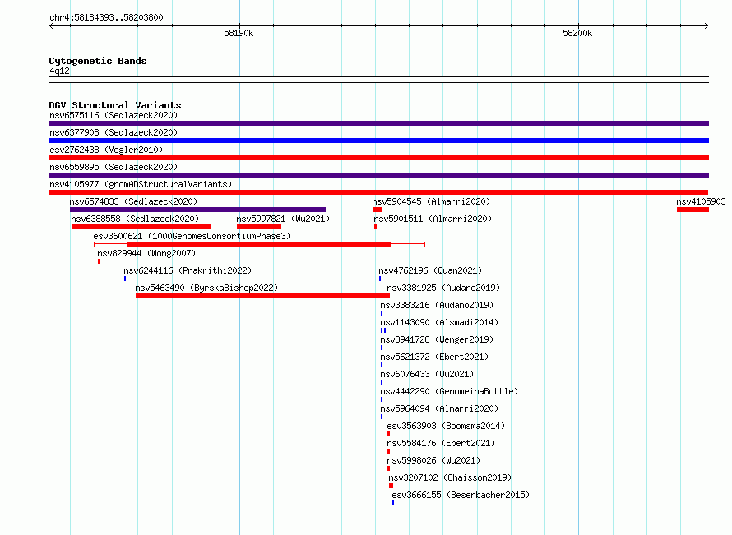
Task: Click the Cytogenetic Bands track title
Action: [98, 61]
